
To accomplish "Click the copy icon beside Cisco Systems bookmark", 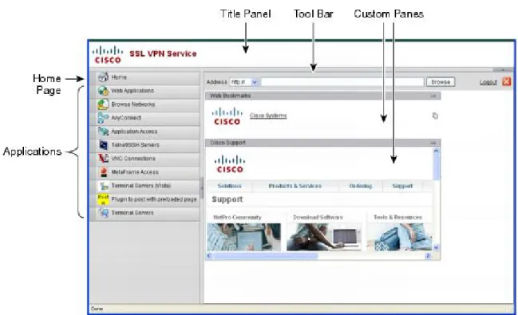I will click(x=435, y=116).
